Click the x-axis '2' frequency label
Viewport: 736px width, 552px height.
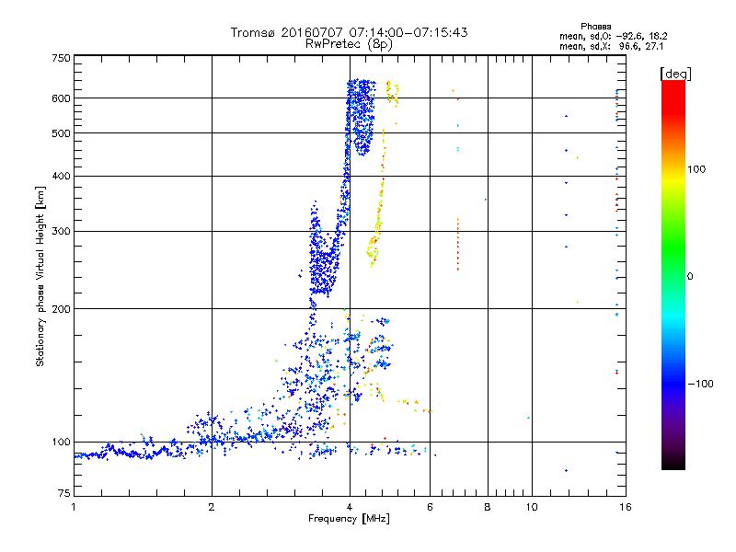tap(212, 507)
